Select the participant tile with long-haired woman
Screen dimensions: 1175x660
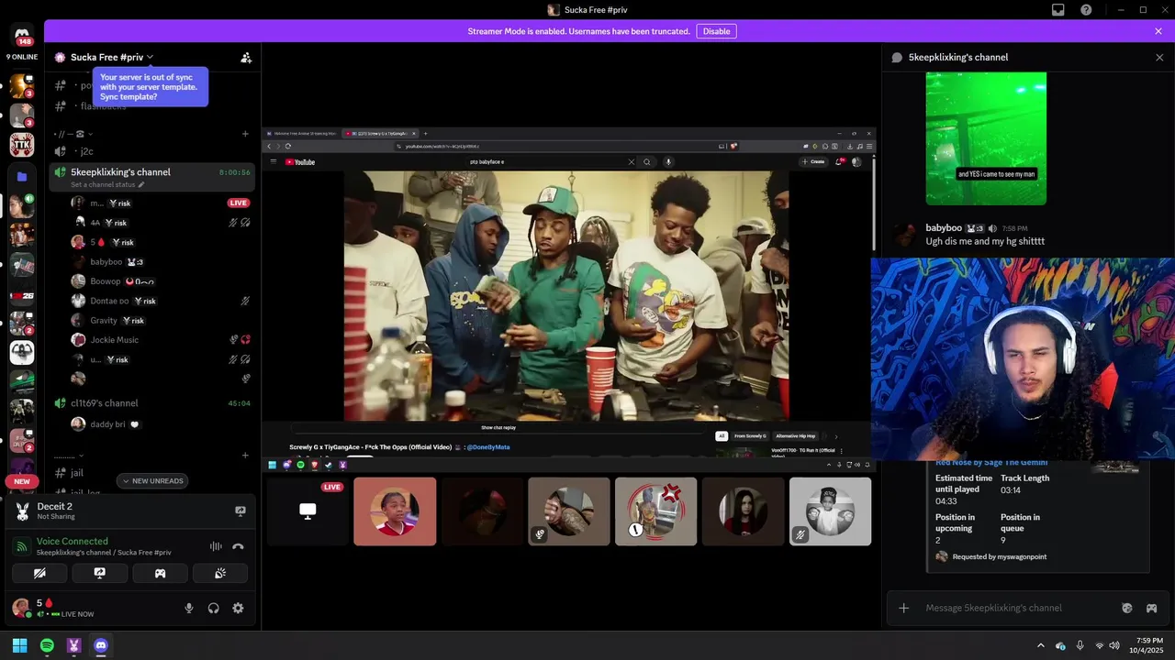click(x=743, y=511)
